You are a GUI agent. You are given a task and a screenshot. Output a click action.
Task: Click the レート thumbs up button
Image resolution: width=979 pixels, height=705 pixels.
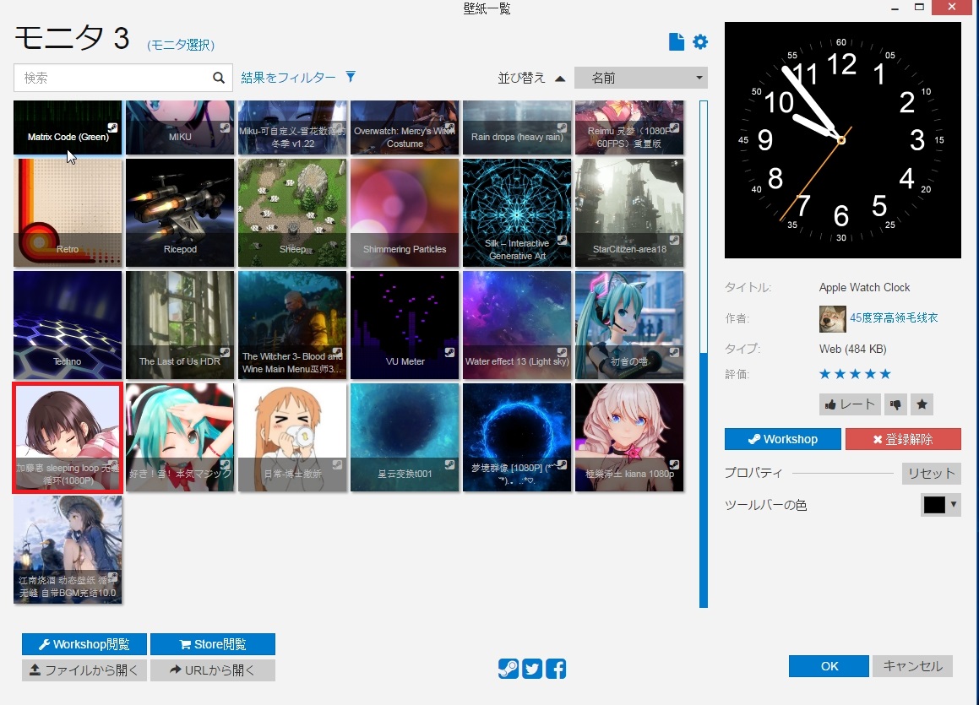tap(850, 404)
